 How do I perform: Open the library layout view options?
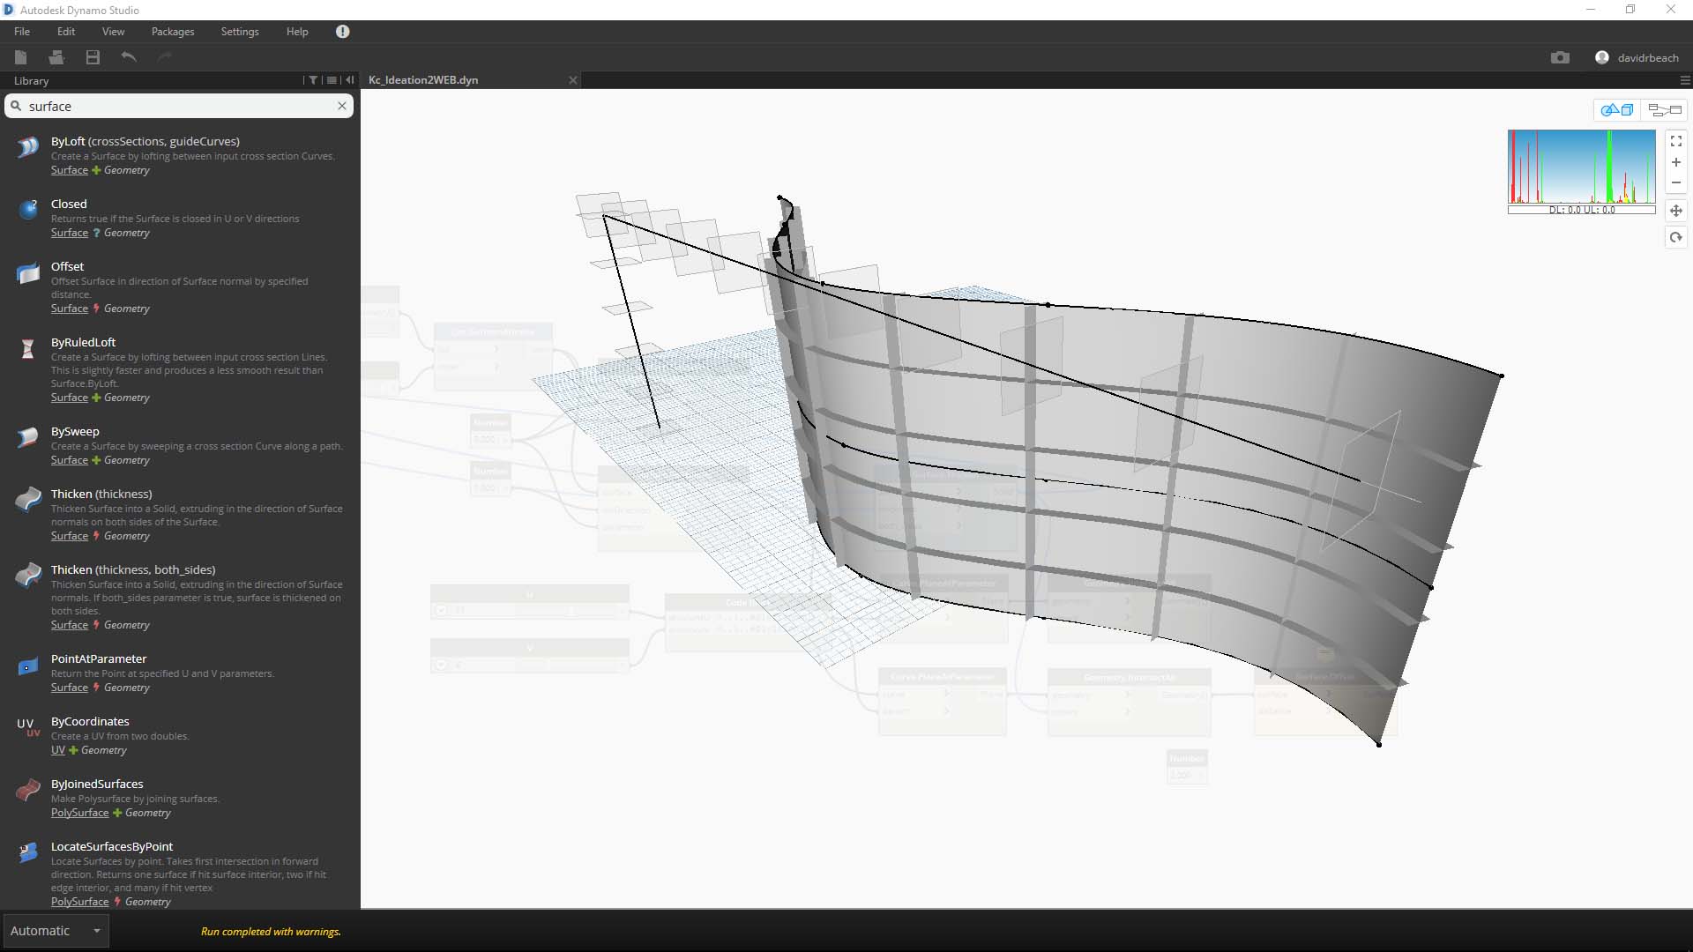click(332, 80)
